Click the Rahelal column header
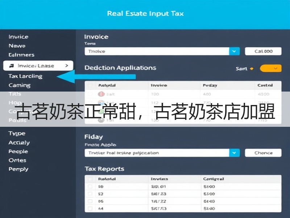The image size is (290, 218). [x=107, y=179]
